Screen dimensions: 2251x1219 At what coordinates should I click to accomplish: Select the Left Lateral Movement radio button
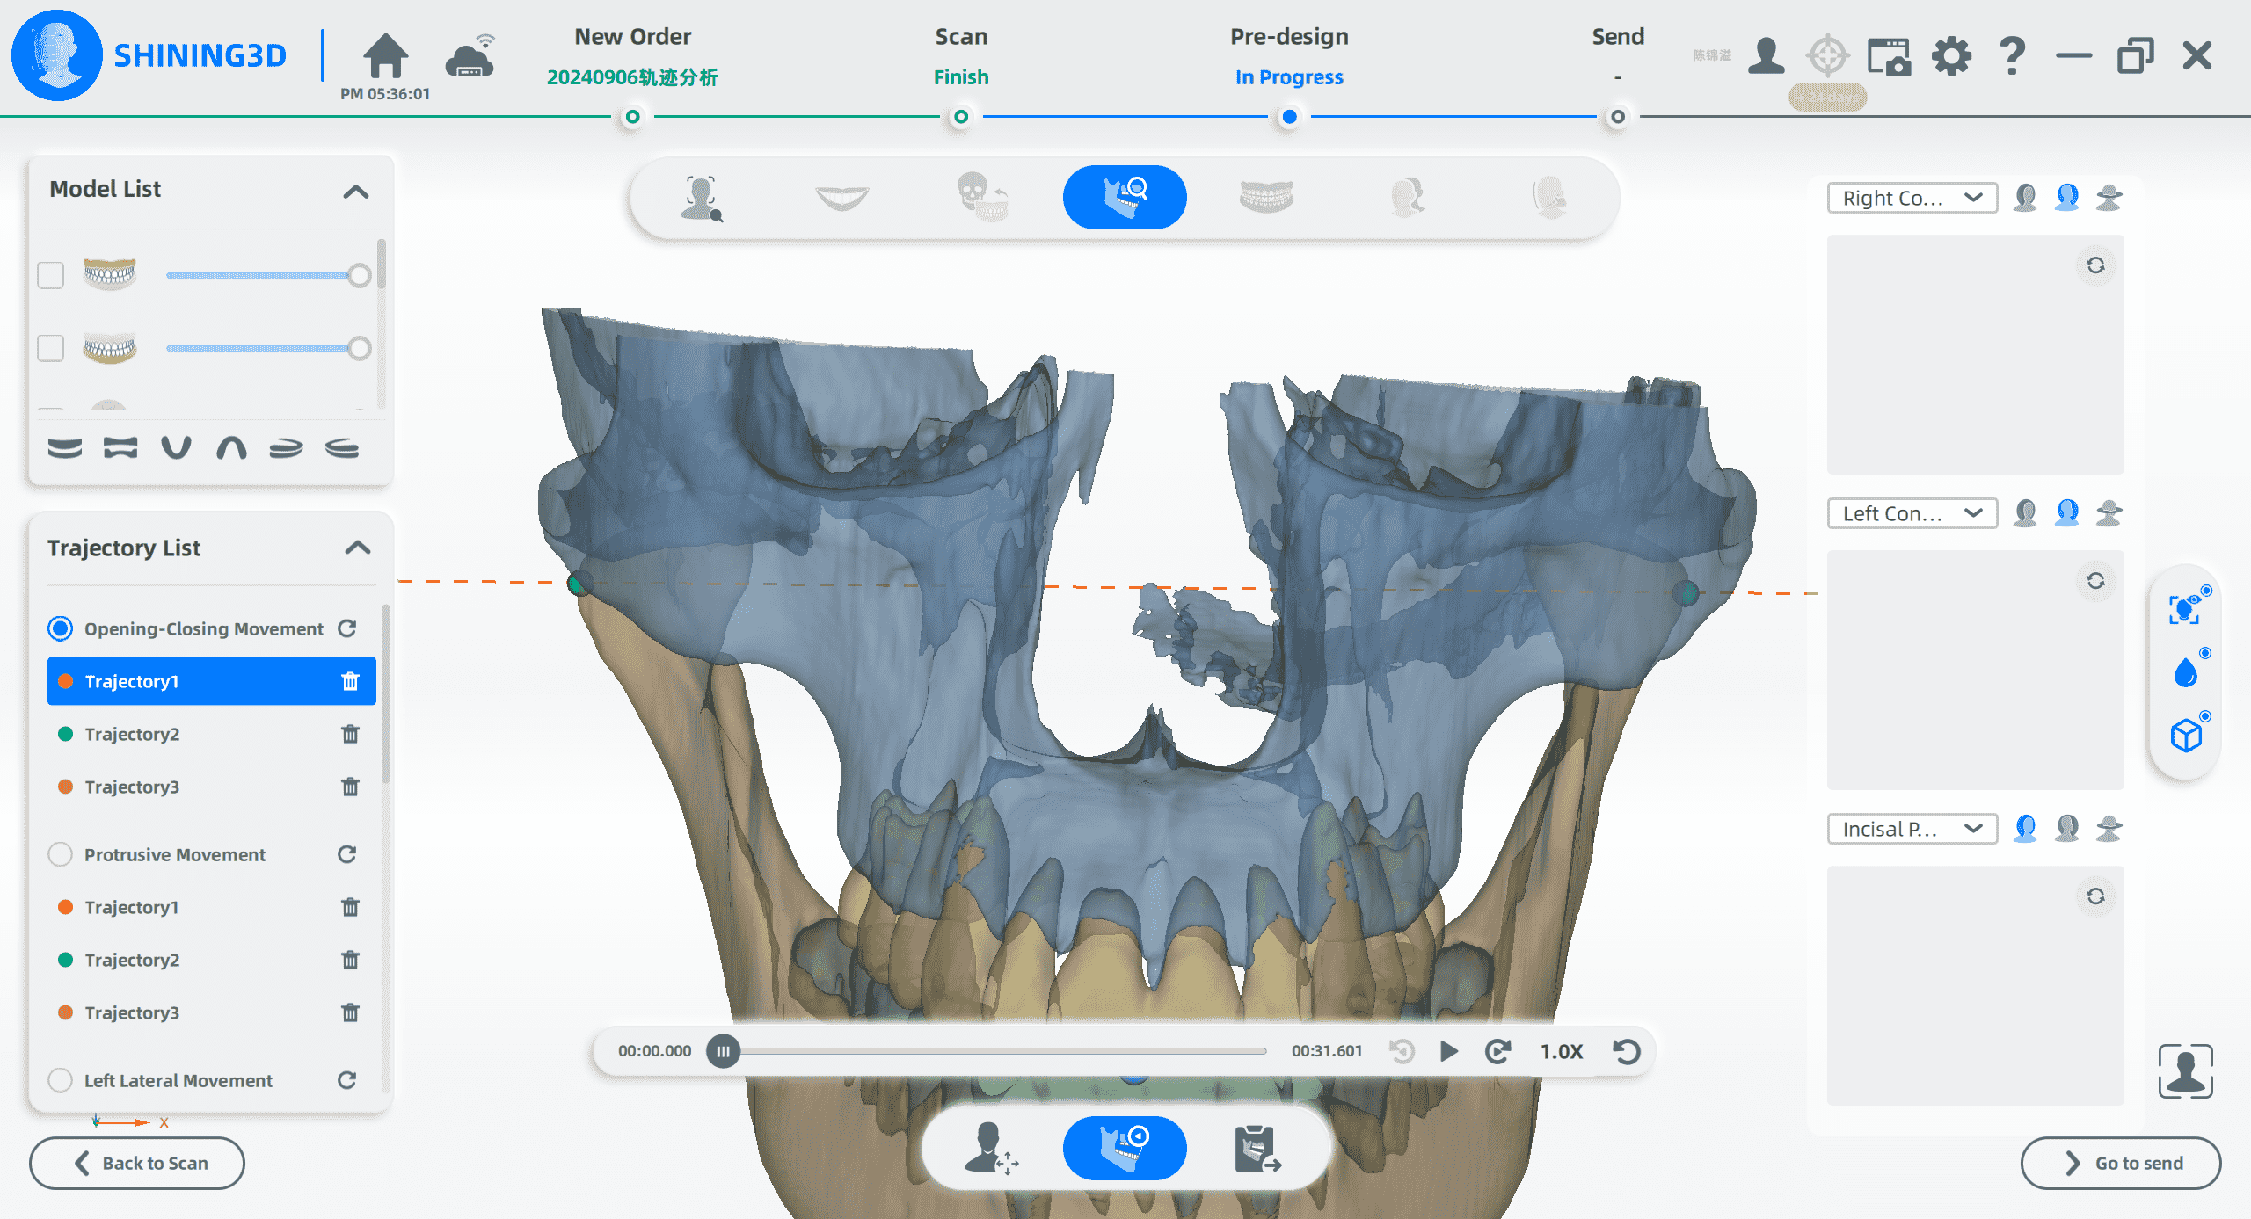tap(60, 1080)
